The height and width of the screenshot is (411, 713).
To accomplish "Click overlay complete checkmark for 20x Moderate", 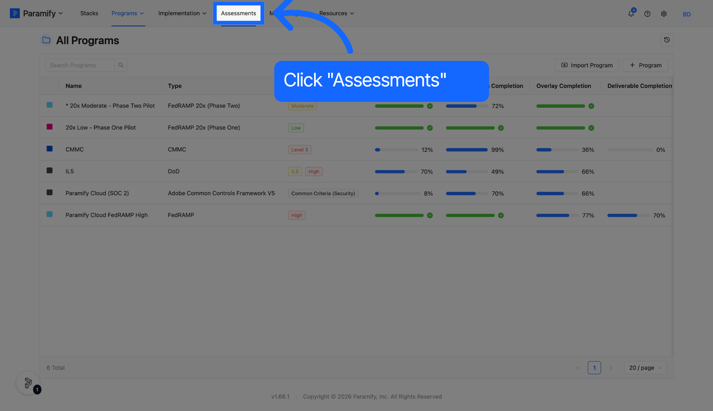I will tap(591, 106).
